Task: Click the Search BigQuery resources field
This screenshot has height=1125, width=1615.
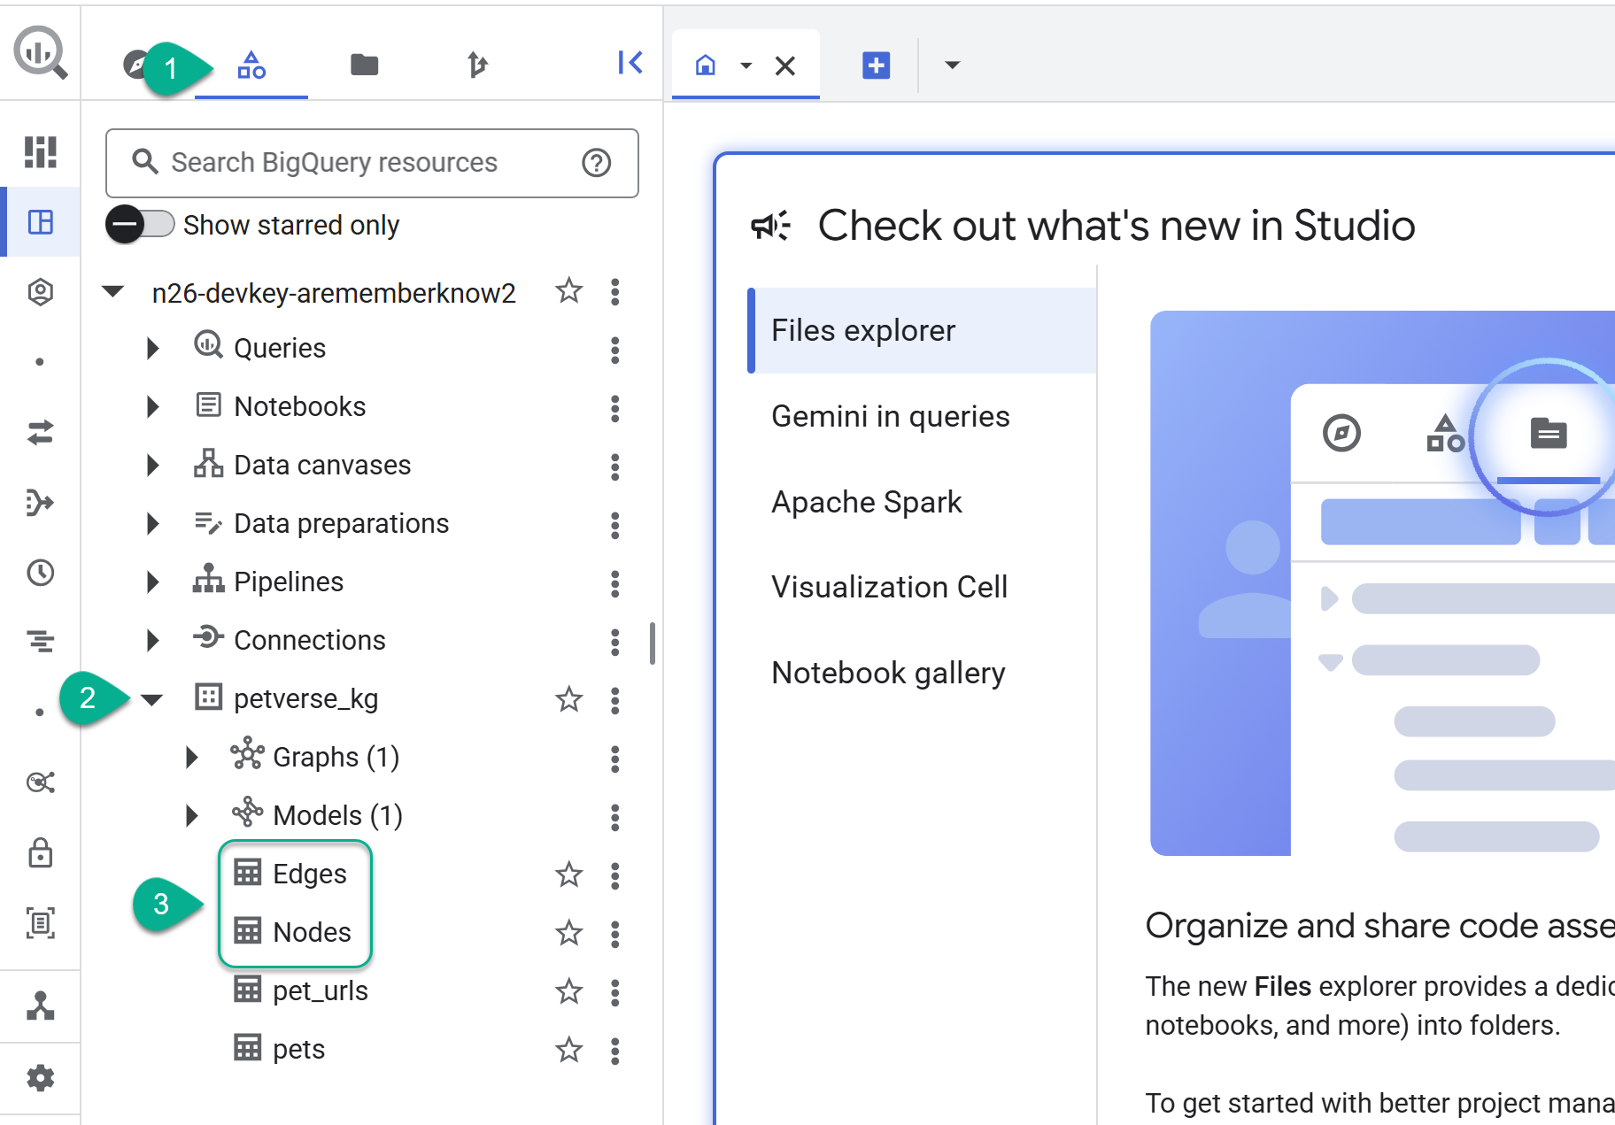Action: coord(372,163)
